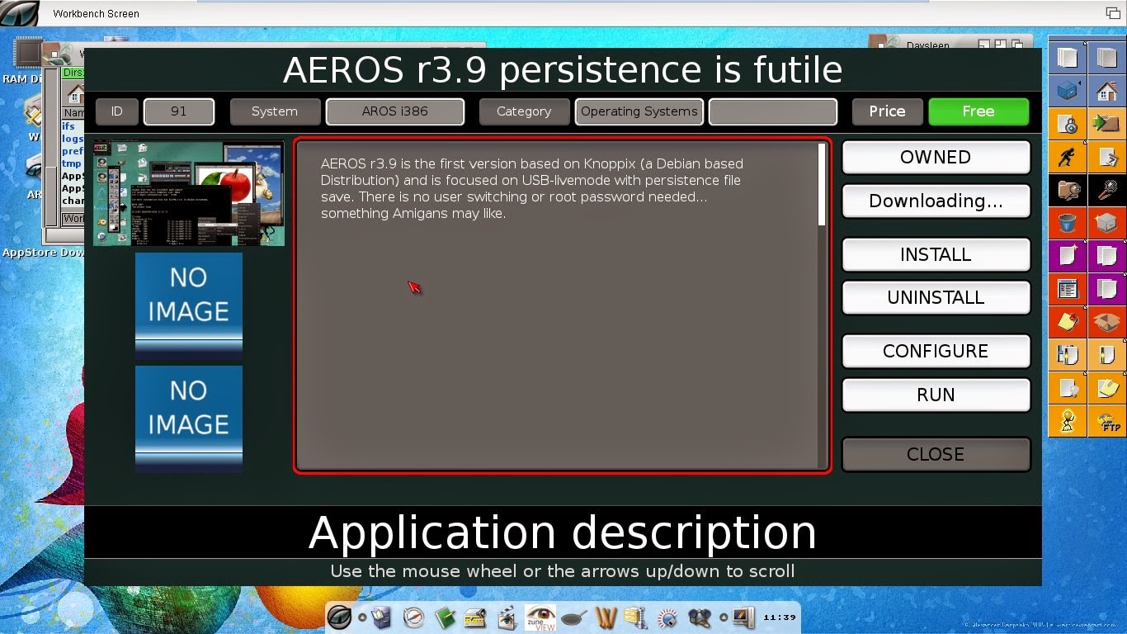This screenshot has height=634, width=1127.
Task: Click the blue file drawer icon in the side panel
Action: pos(1068,89)
